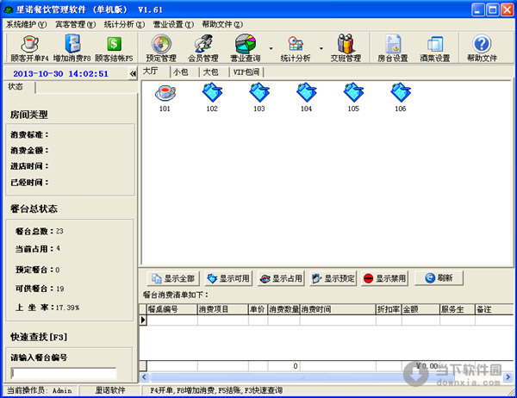The image size is (517, 398).
Task: Select available table 104
Action: pos(306,96)
